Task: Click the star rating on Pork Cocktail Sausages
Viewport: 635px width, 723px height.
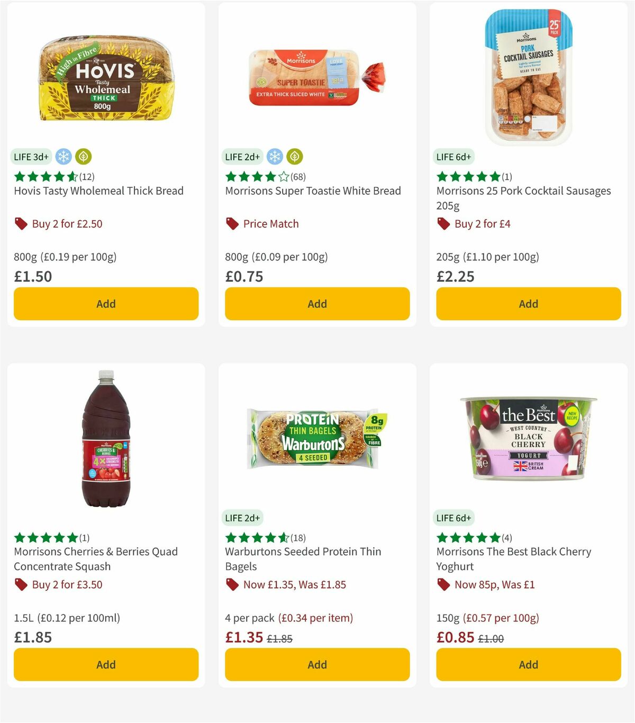Action: [468, 176]
